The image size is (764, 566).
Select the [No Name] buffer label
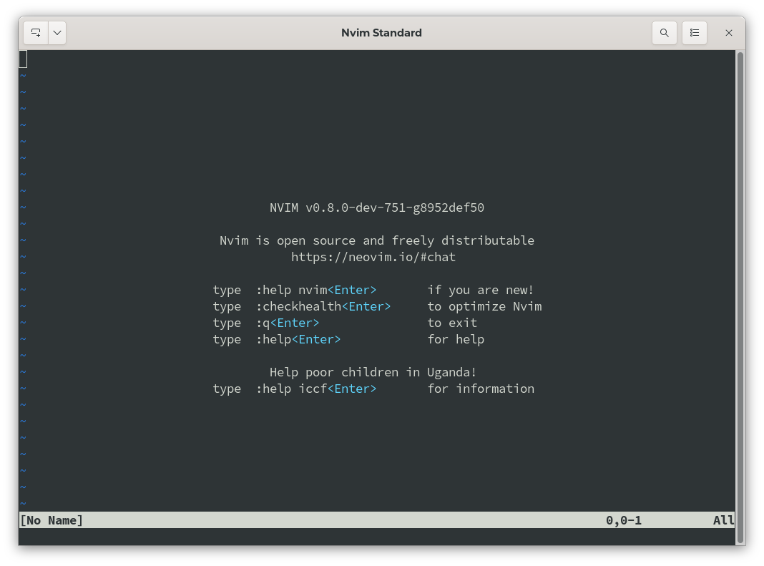[x=51, y=520]
